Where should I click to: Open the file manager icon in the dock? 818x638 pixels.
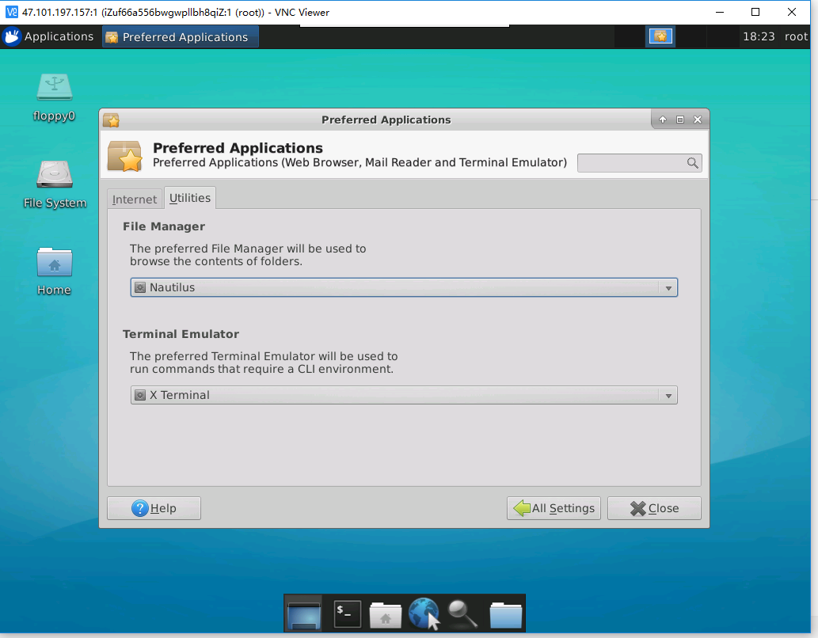(504, 613)
